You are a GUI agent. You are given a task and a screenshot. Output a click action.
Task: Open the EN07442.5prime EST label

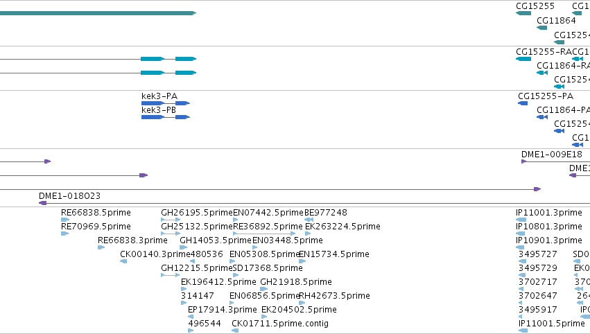pos(268,213)
